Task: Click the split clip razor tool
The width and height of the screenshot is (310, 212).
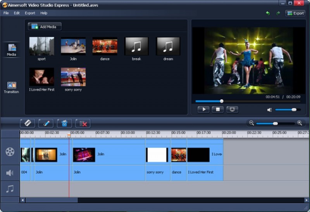Action: coord(28,123)
